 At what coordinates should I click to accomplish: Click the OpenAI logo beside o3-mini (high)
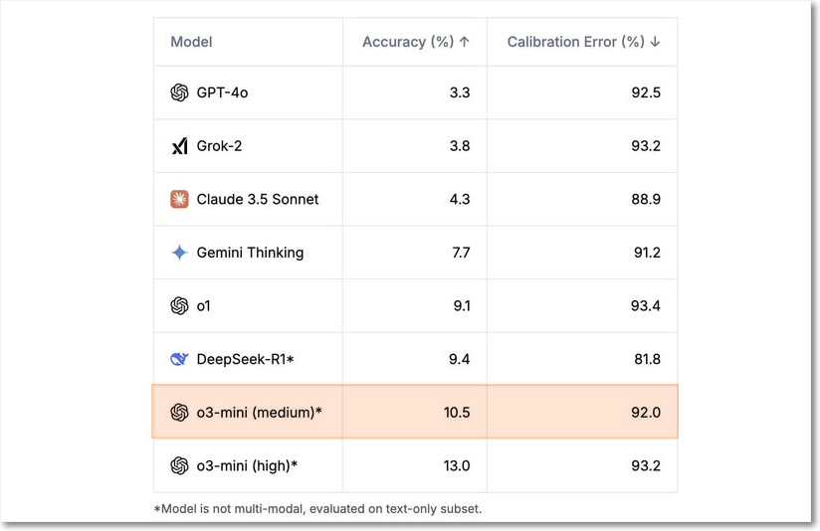tap(179, 465)
